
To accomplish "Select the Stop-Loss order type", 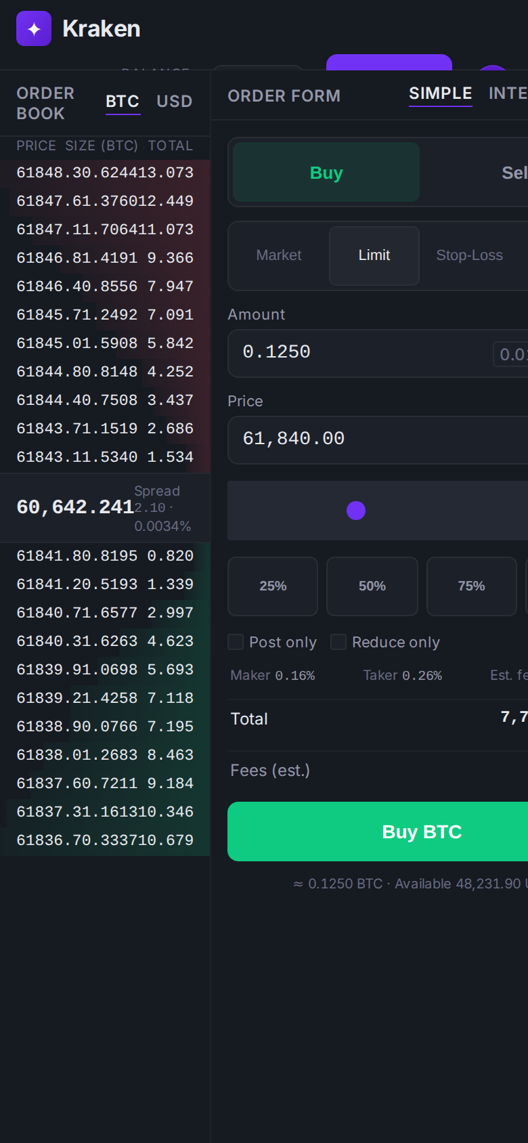I will (x=470, y=255).
